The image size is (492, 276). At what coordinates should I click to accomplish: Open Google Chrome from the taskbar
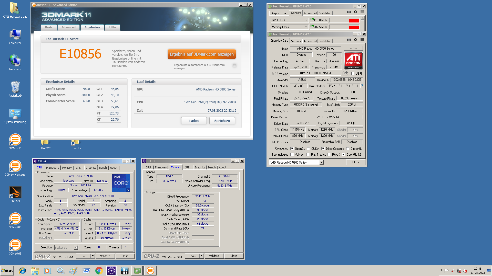(99, 271)
